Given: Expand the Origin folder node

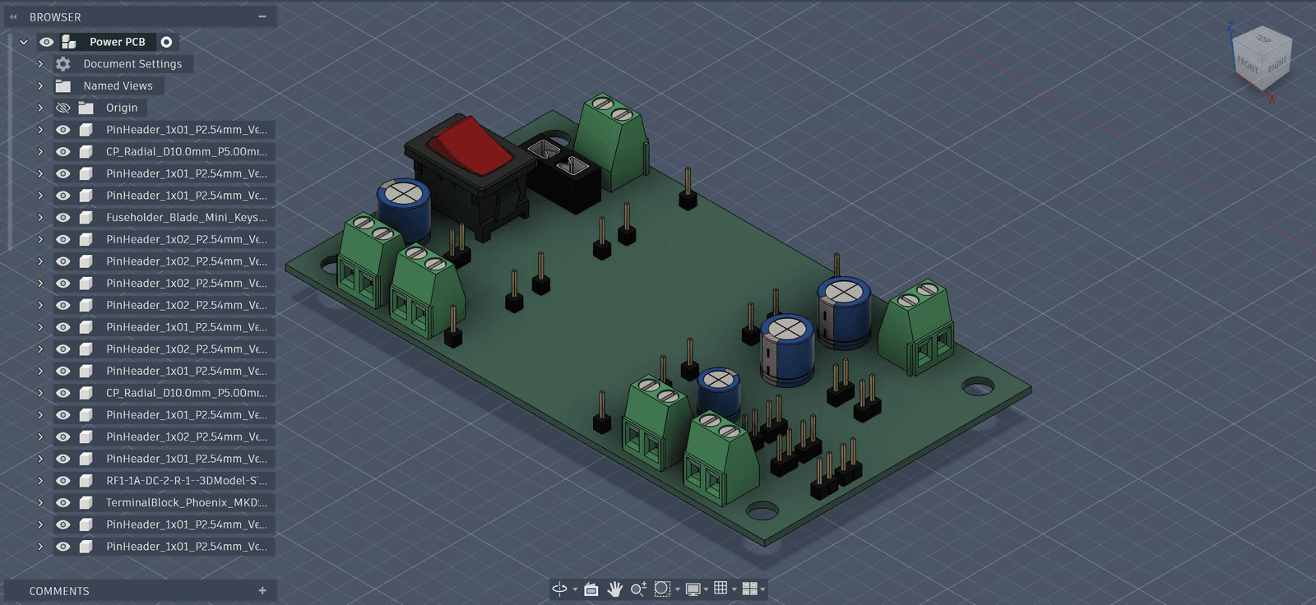Looking at the screenshot, I should point(39,108).
